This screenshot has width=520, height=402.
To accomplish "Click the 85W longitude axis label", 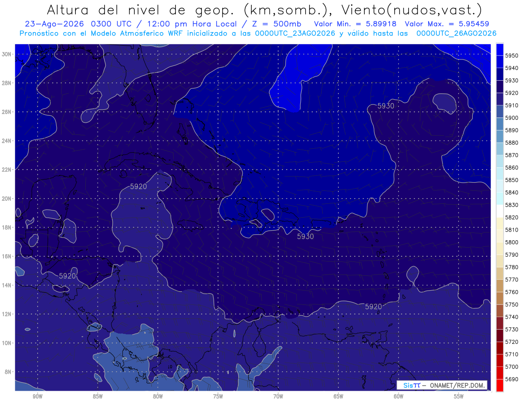I will click(97, 396).
